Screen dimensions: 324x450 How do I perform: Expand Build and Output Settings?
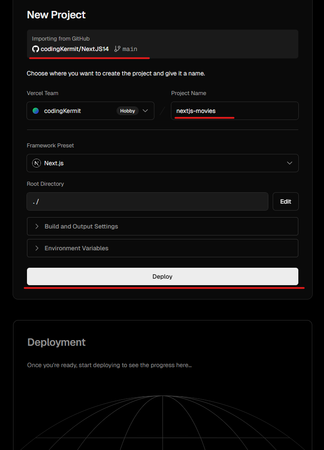pyautogui.click(x=163, y=226)
